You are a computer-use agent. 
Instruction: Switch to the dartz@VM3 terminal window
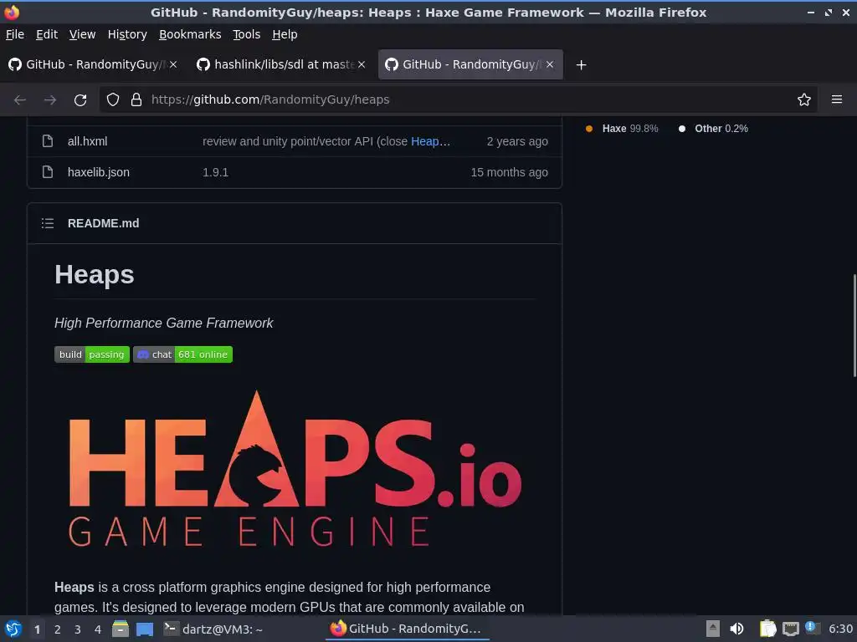[x=213, y=629]
